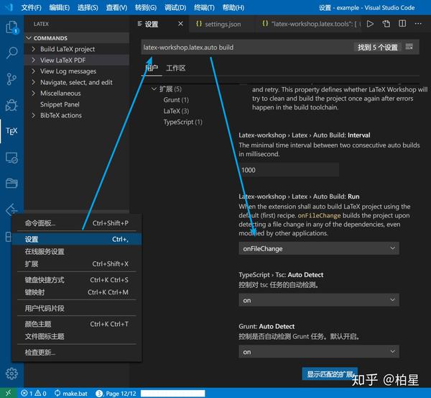Open the 文件(F) menu
The width and height of the screenshot is (431, 398).
[32, 7]
